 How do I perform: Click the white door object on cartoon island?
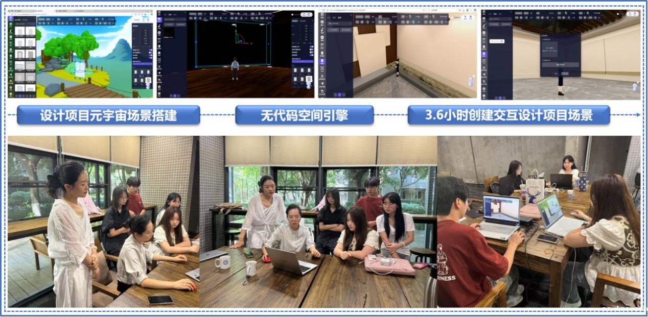click(x=79, y=69)
